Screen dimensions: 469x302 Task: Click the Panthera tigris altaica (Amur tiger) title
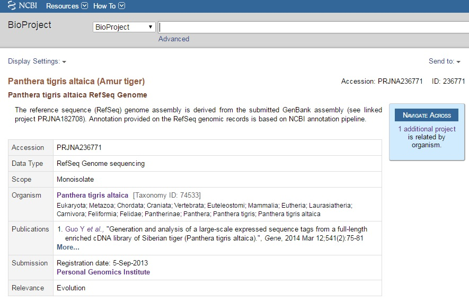[76, 82]
